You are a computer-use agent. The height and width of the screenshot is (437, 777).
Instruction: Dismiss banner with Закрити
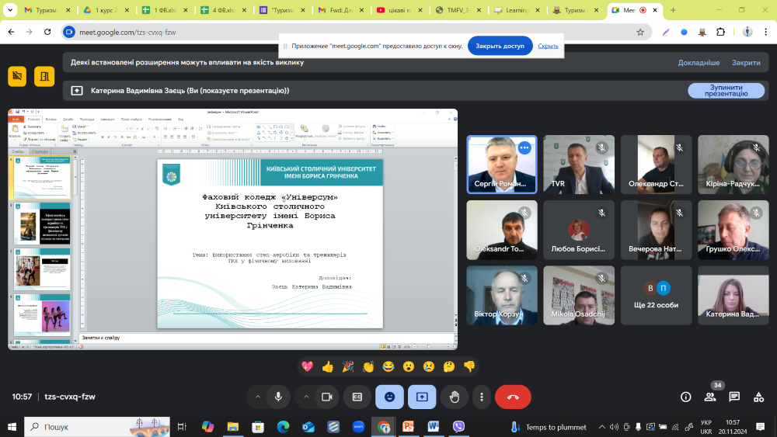tap(746, 63)
